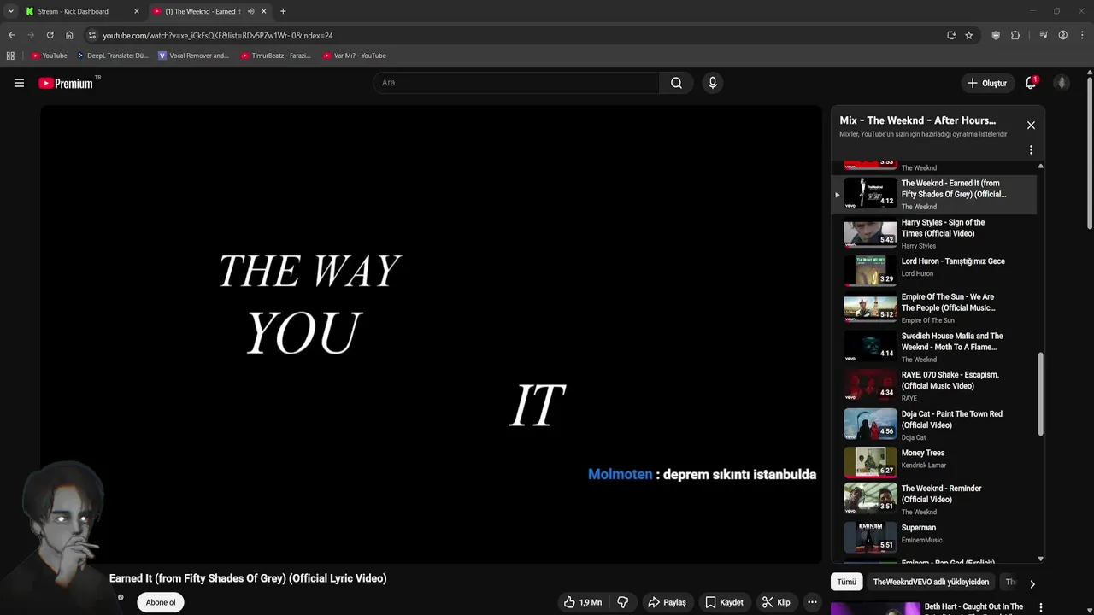
Task: Close the Mix playlist panel
Action: tap(1031, 126)
